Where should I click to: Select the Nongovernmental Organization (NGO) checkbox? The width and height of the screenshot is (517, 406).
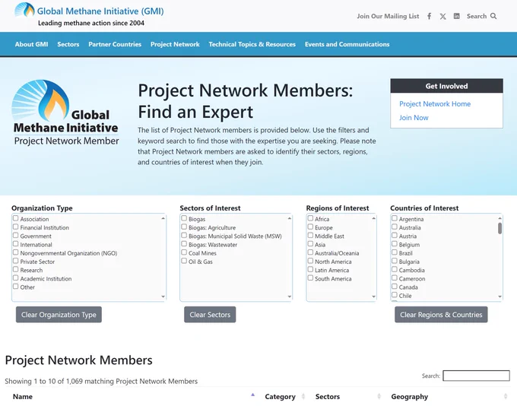[15, 252]
